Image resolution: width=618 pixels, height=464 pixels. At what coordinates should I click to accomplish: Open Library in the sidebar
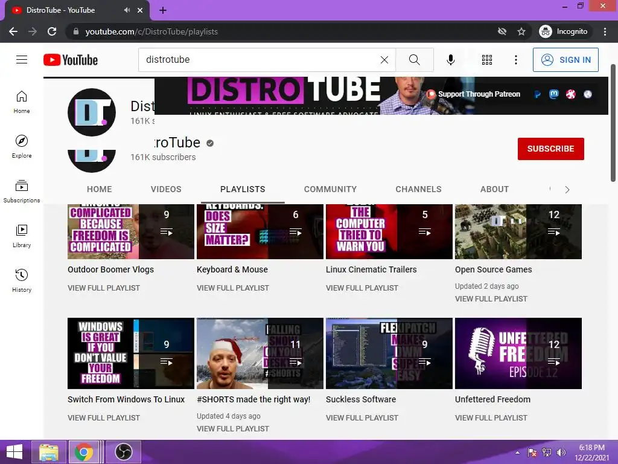[22, 236]
